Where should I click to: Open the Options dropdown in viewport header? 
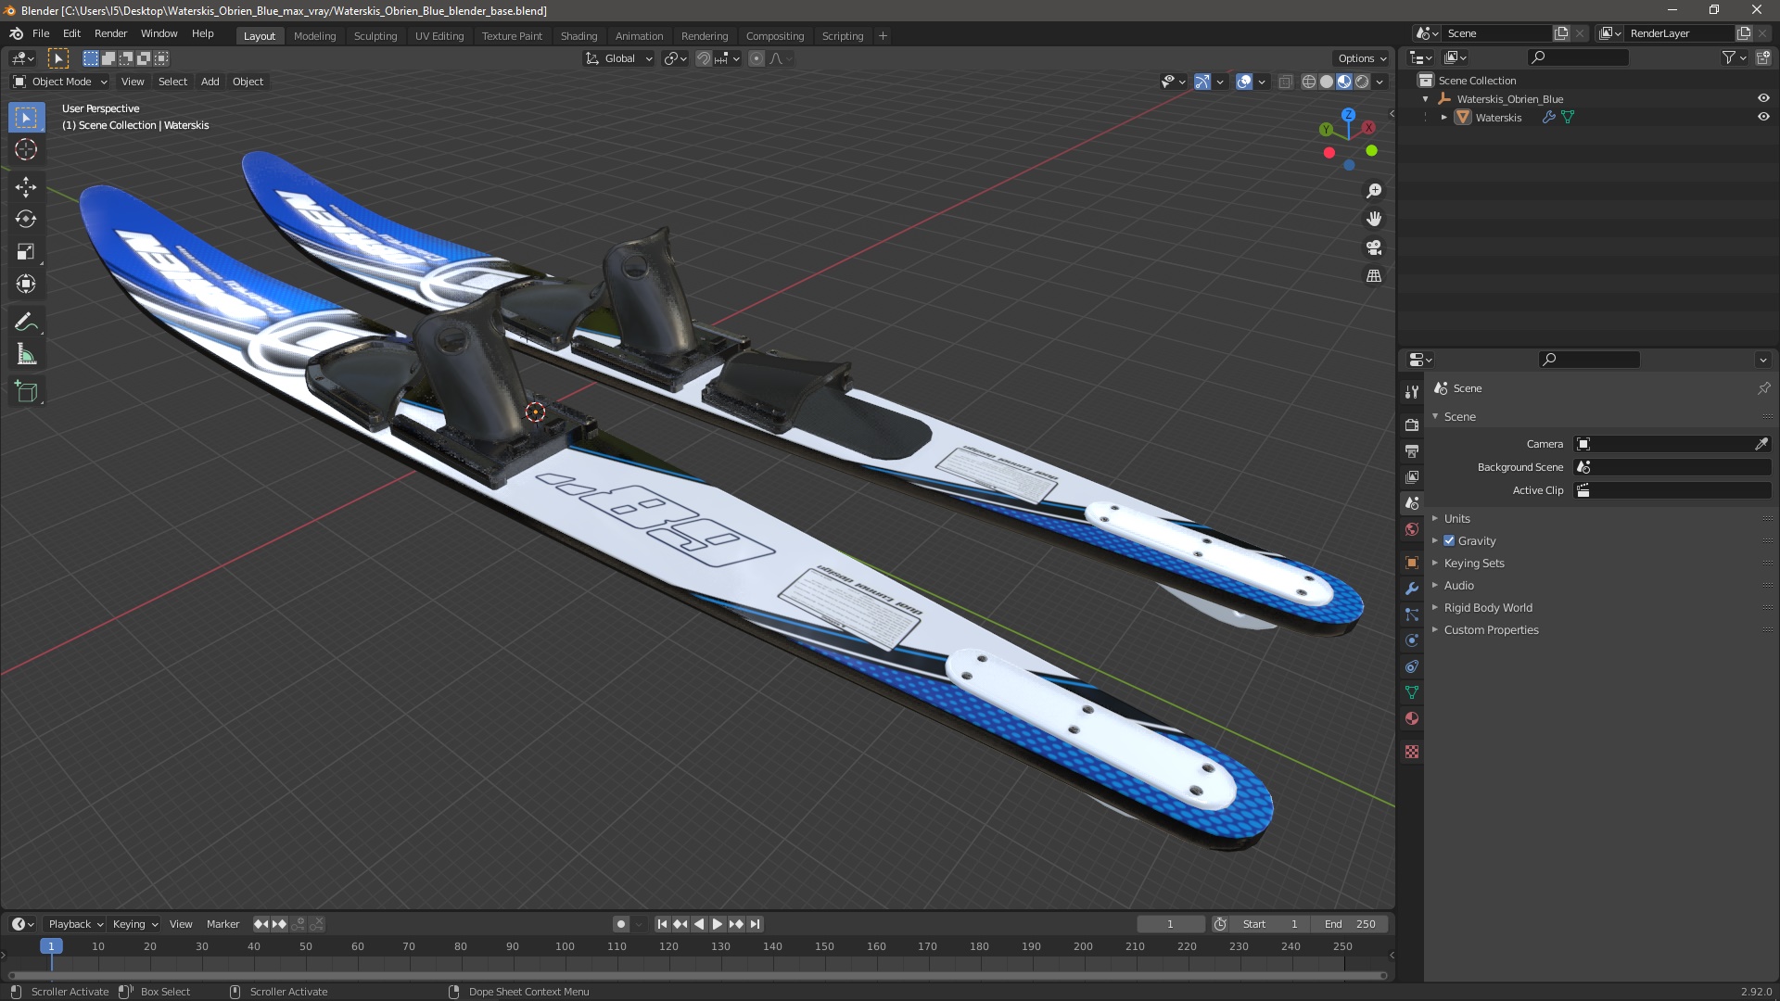(x=1362, y=58)
